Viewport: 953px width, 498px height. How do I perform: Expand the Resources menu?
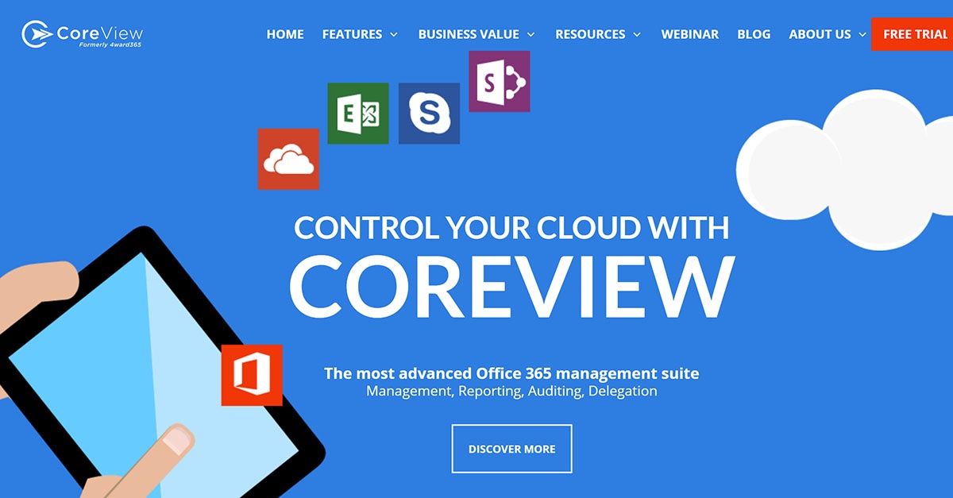tap(597, 34)
